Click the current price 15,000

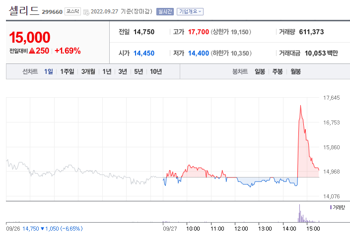[29, 37]
